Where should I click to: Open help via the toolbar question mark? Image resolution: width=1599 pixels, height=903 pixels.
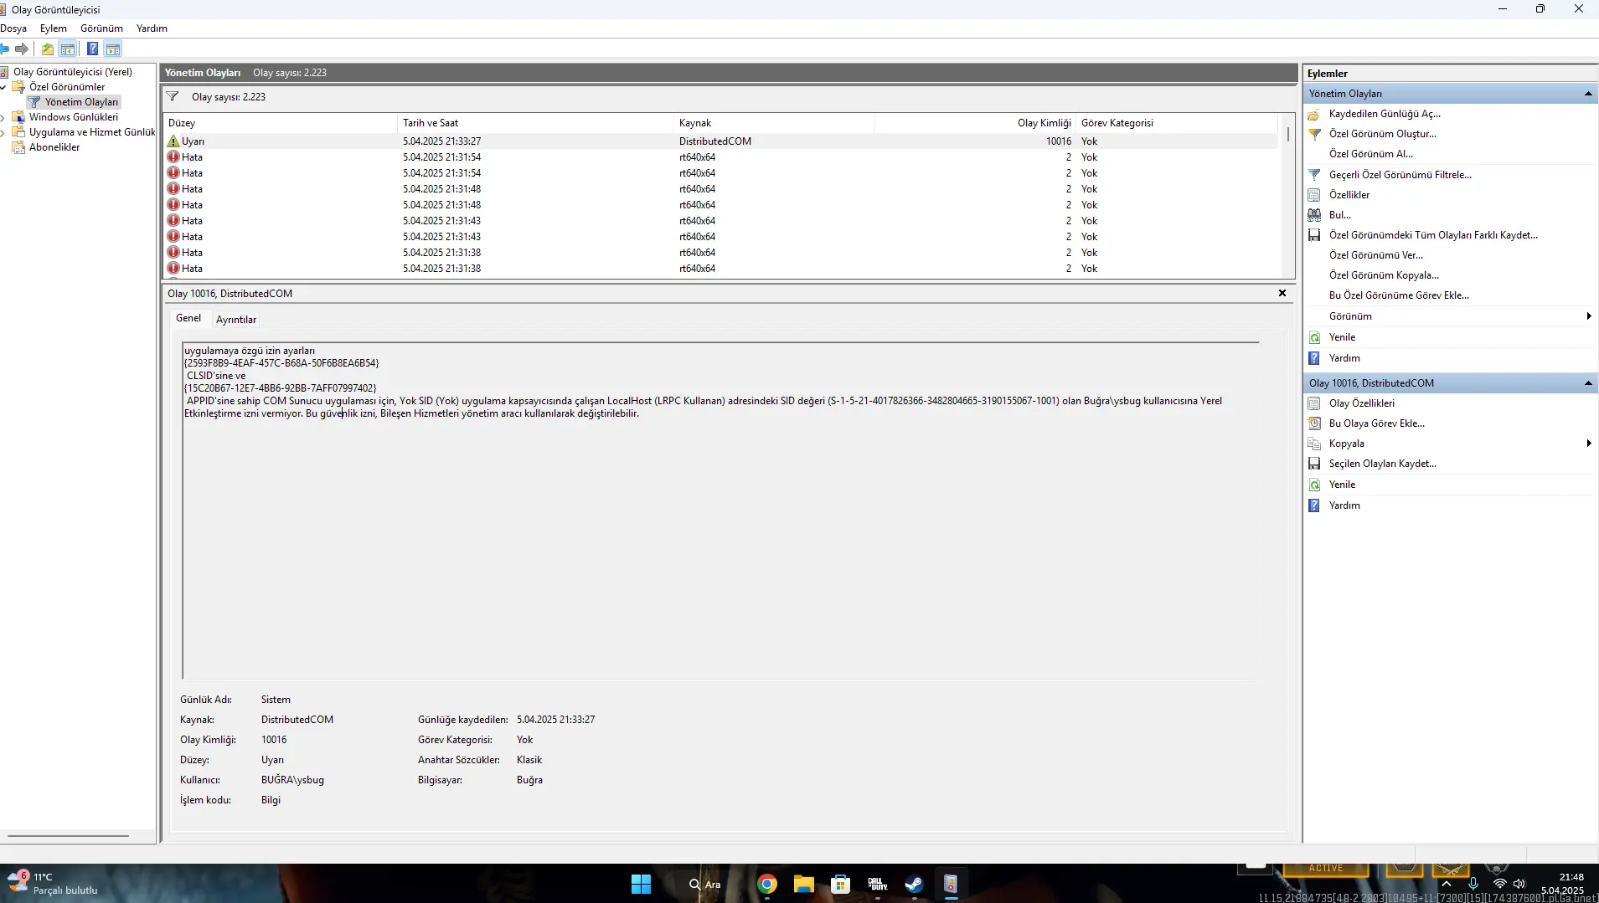(92, 49)
